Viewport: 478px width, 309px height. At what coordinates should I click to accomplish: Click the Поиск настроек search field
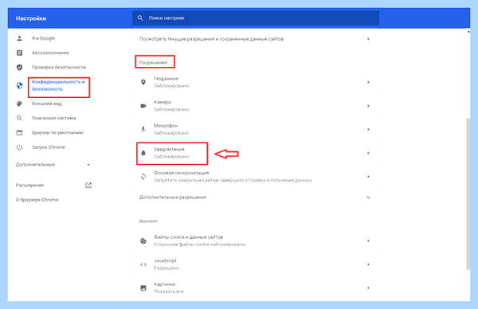point(256,18)
